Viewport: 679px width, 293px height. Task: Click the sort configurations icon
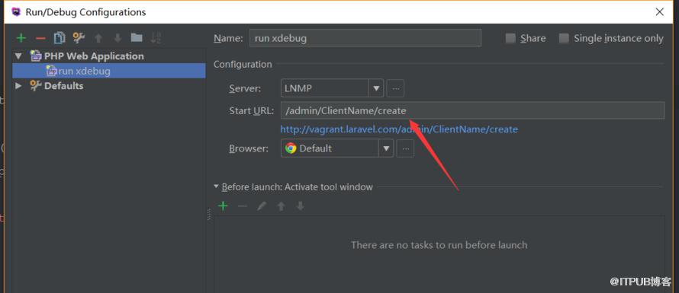click(x=156, y=38)
